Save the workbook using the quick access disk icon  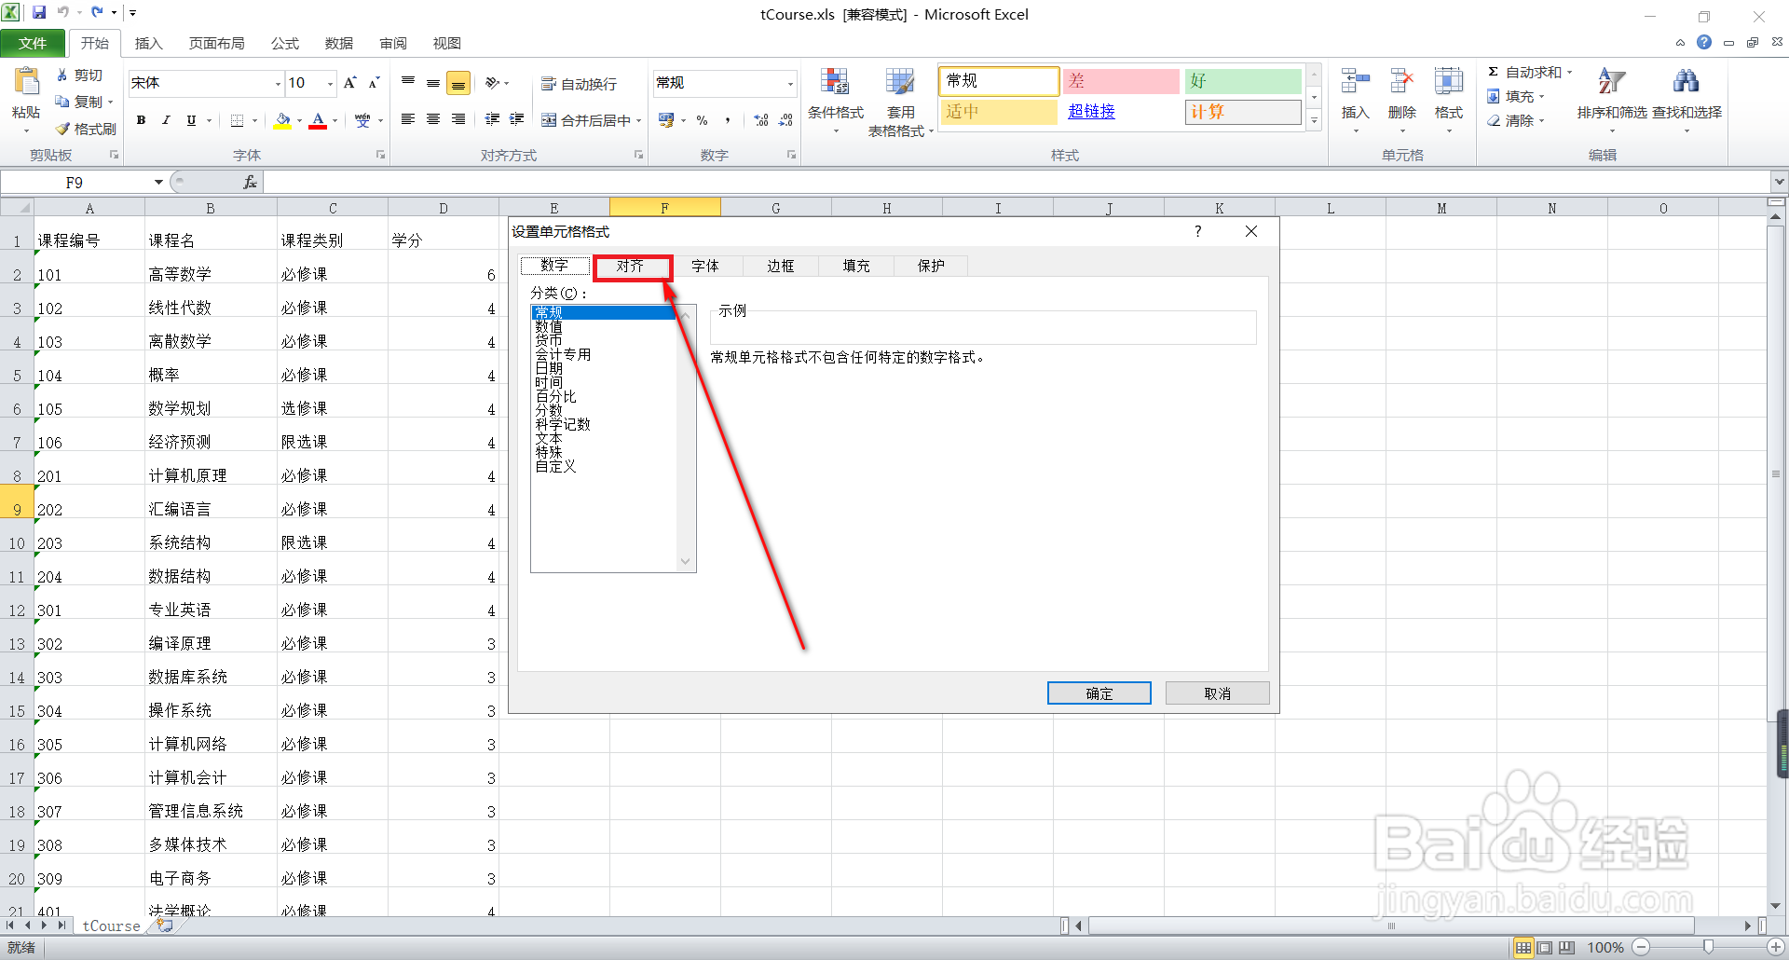coord(39,12)
